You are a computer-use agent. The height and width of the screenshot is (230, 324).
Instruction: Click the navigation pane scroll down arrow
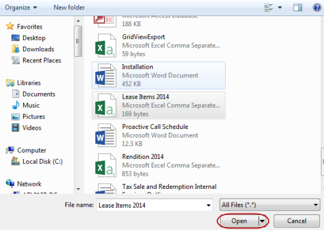pos(79,189)
